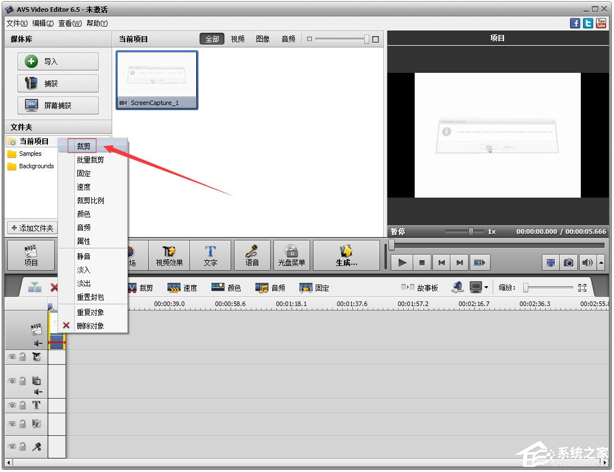Open the 编辑 menu
This screenshot has height=472, width=614.
pos(43,24)
